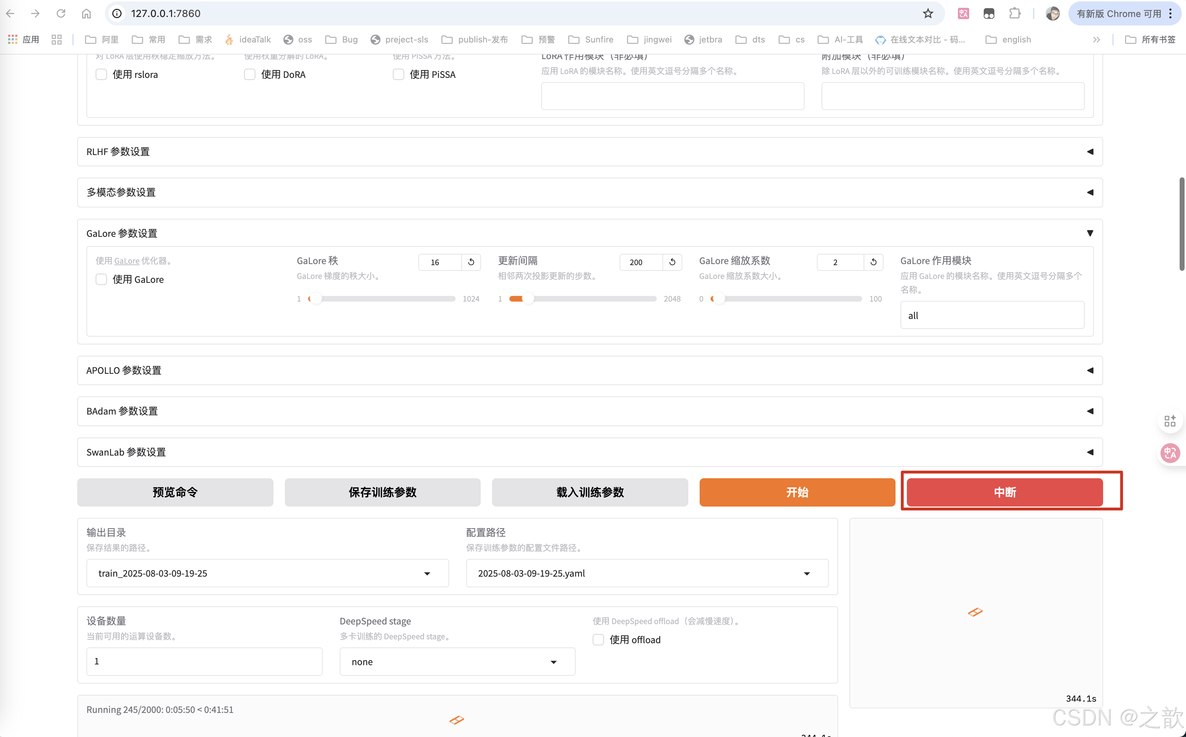
Task: Click the 载入训练参数 button
Action: (x=589, y=492)
